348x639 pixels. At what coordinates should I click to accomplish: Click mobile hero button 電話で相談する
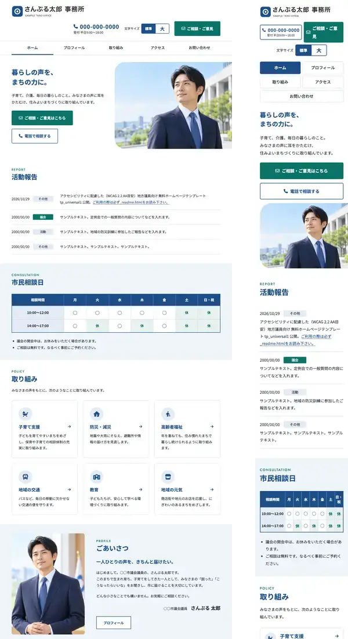302,191
